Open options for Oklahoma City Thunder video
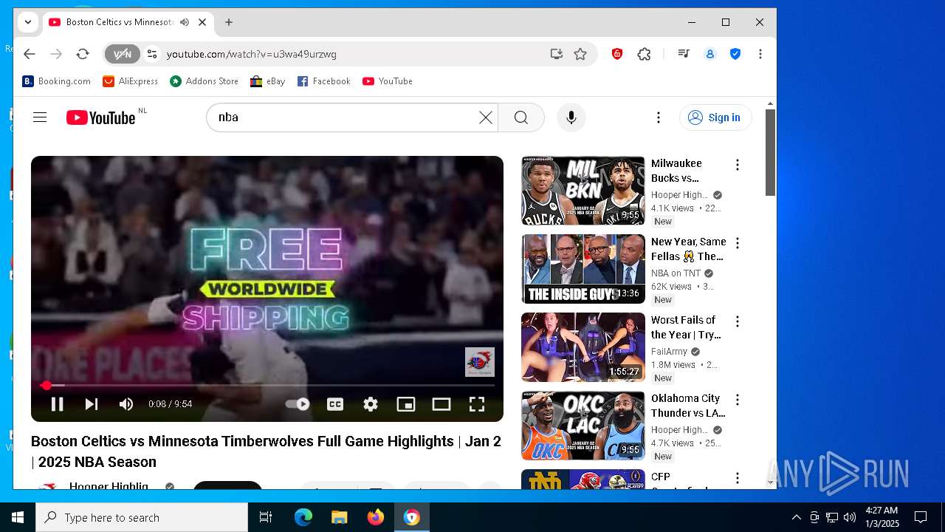Screen dimensions: 945x532 pos(737,400)
